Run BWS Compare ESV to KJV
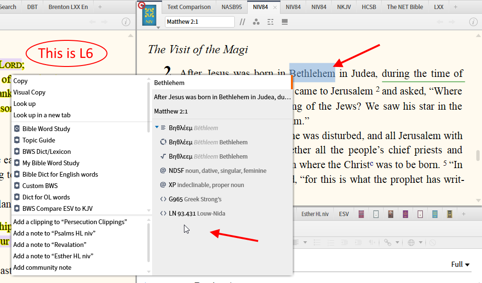This screenshot has width=482, height=283. [57, 208]
